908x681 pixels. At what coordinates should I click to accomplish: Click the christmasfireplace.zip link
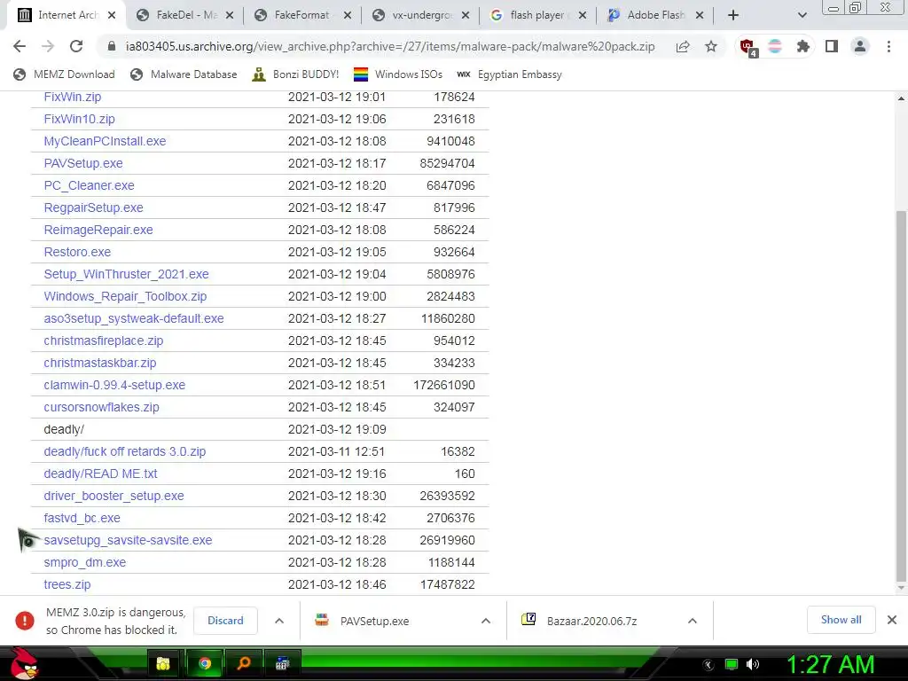[104, 340]
